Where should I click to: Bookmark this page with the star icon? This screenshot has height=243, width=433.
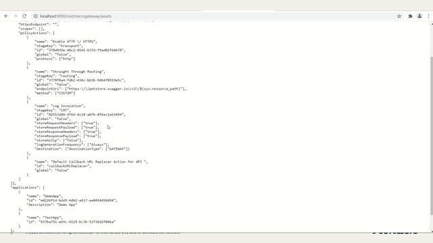pyautogui.click(x=399, y=16)
